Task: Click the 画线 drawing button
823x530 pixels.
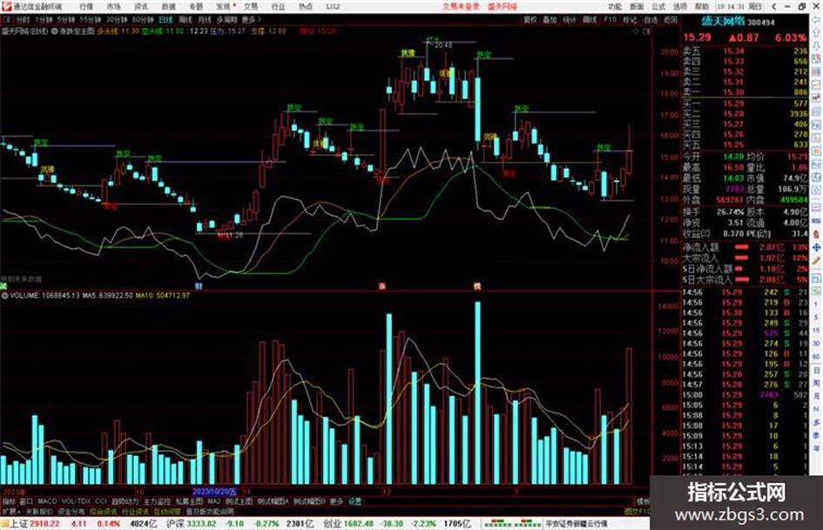Action: point(590,19)
